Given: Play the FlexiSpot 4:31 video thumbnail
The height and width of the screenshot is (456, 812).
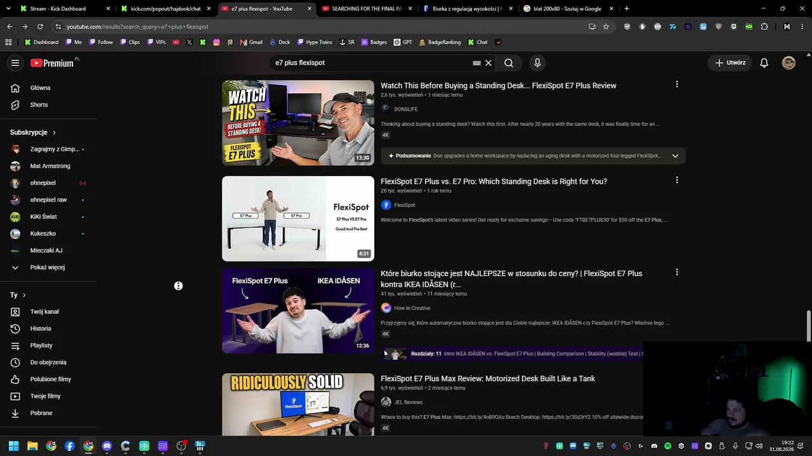Looking at the screenshot, I should pyautogui.click(x=298, y=218).
